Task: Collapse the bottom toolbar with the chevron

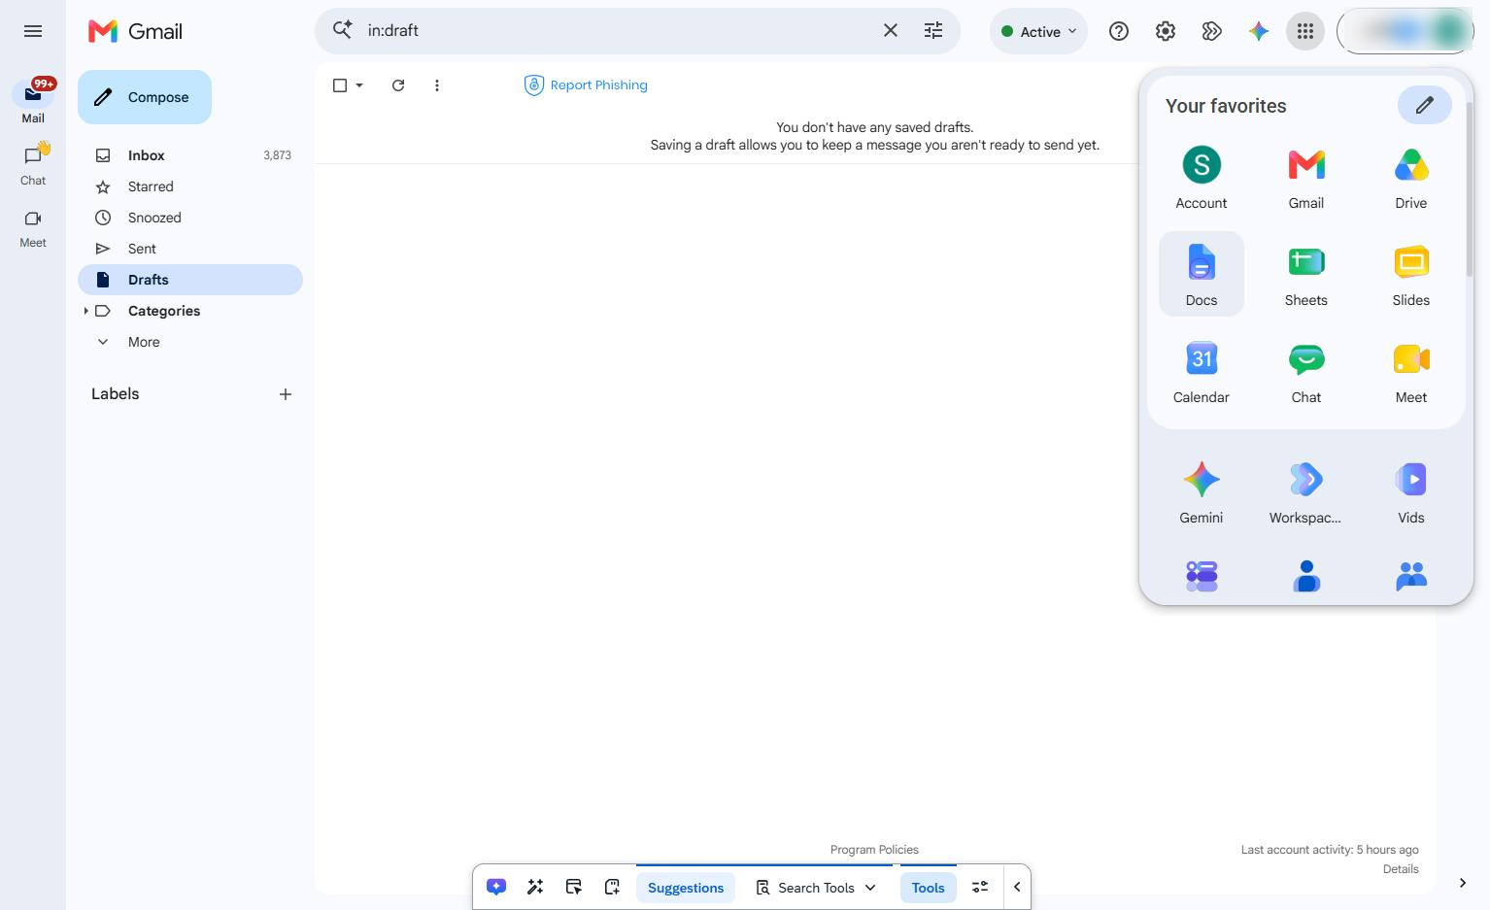Action: click(x=1017, y=887)
